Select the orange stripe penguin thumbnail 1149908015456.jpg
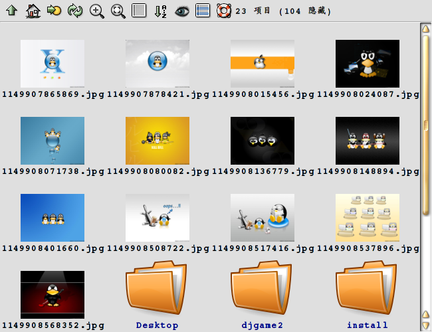The image size is (432, 332). click(263, 64)
